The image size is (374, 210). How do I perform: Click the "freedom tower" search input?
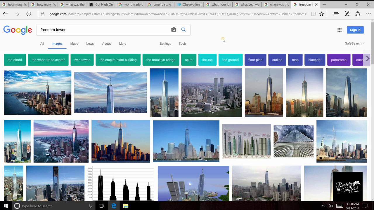coord(102,30)
